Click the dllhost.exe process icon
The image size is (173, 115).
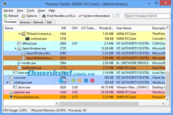pos(19,43)
